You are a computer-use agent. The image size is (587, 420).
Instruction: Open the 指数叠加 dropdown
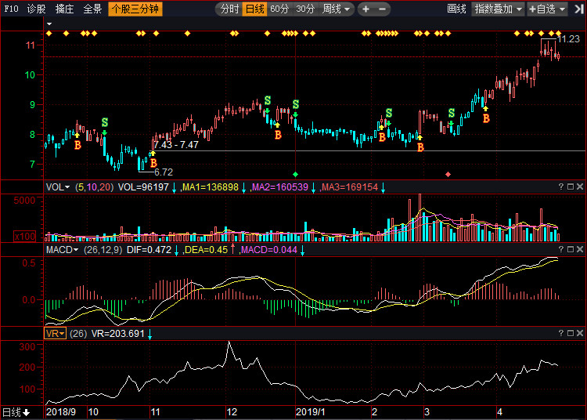click(x=499, y=9)
